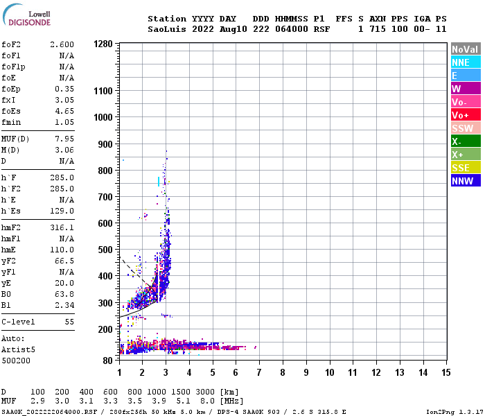This screenshot has width=485, height=416.
Task: Click the Lowell Digisonde logo
Action: click(x=26, y=15)
